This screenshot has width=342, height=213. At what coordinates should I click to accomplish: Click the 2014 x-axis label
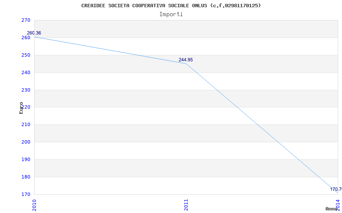[338, 204]
